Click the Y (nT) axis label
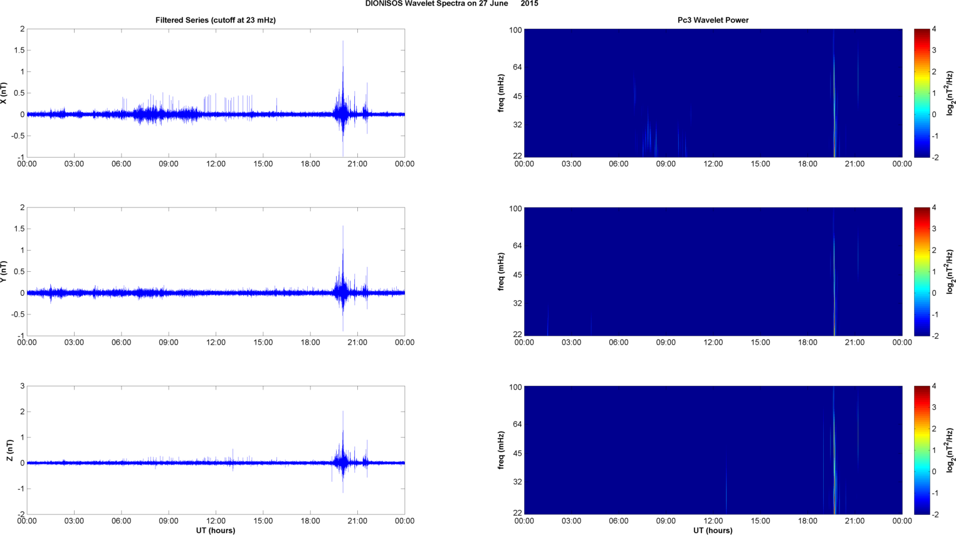 4,272
